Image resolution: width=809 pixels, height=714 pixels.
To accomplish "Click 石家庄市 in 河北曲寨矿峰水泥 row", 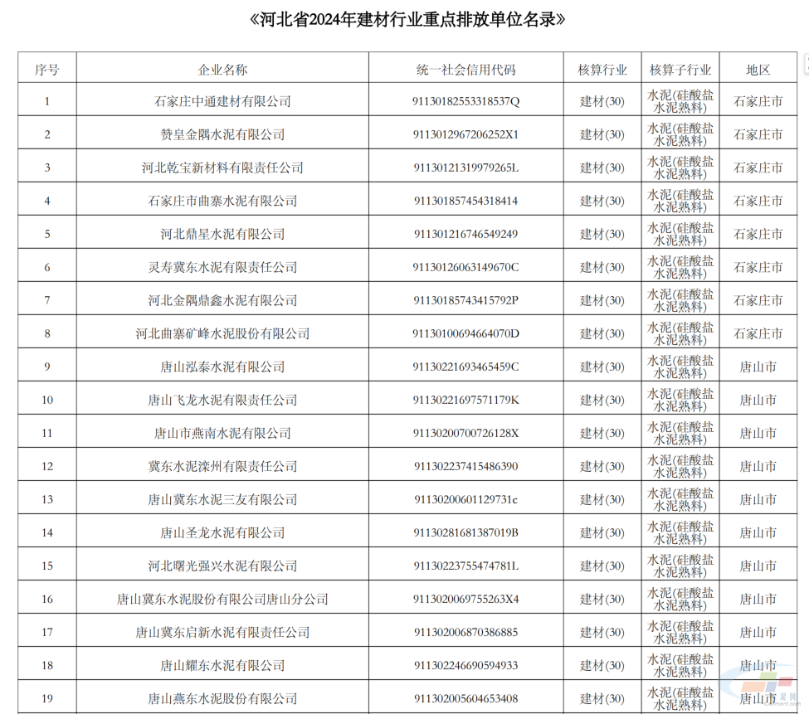I will (x=758, y=333).
